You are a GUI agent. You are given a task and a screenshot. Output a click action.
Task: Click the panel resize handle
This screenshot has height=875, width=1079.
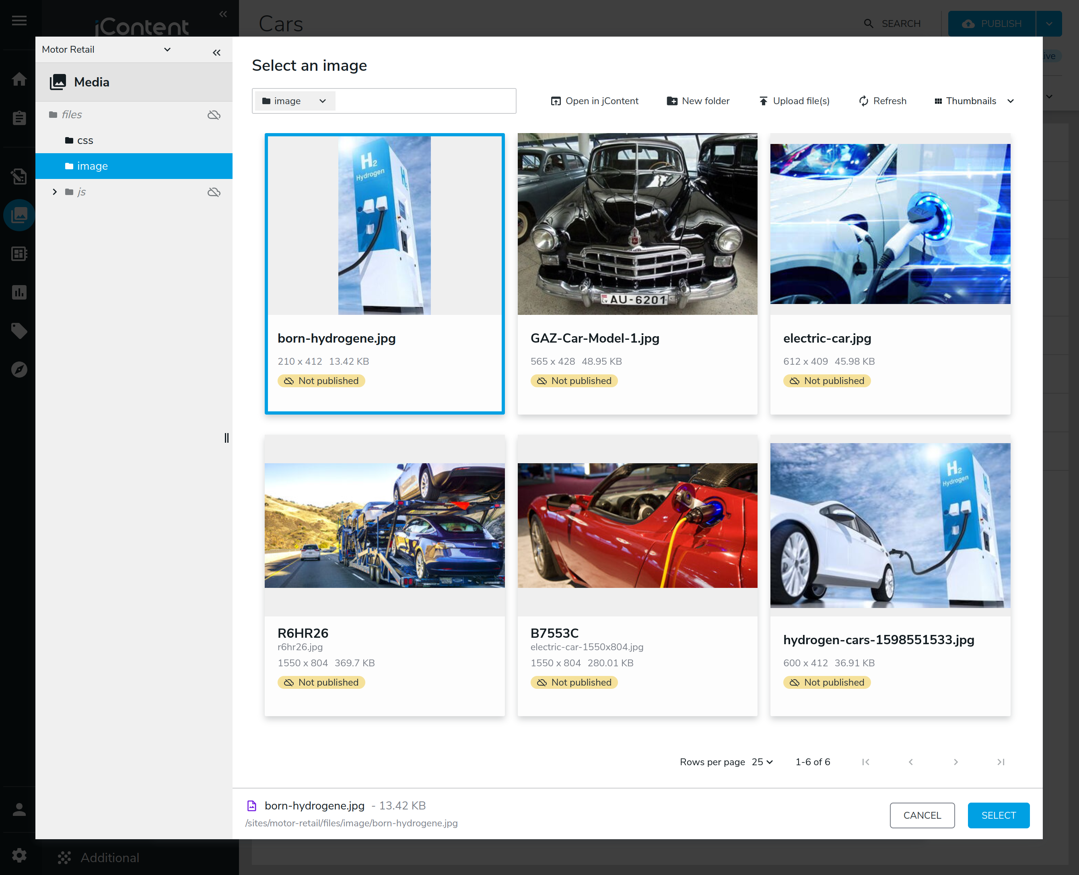click(x=227, y=438)
